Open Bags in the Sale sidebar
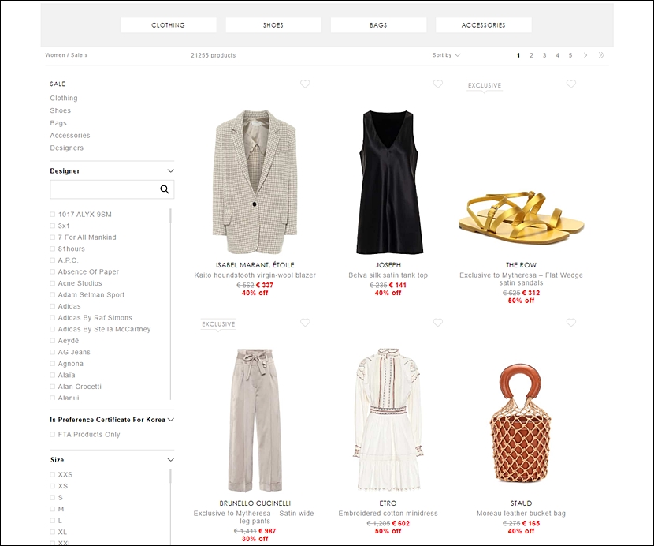 point(58,123)
